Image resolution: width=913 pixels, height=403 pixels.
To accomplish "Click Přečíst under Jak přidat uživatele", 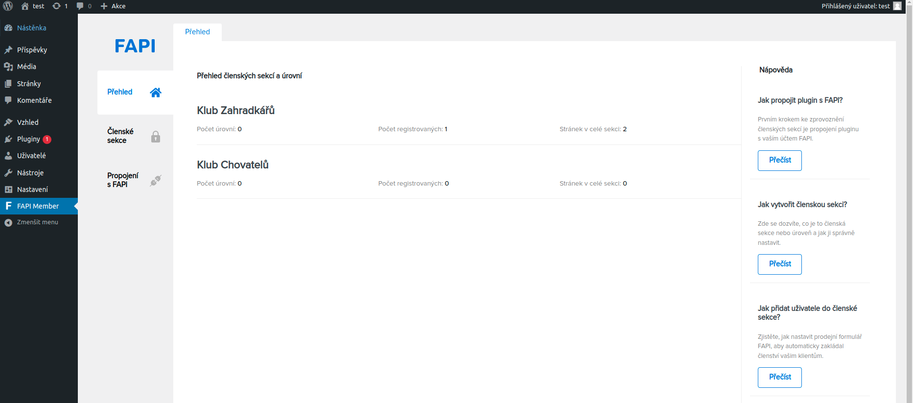I will [x=780, y=378].
